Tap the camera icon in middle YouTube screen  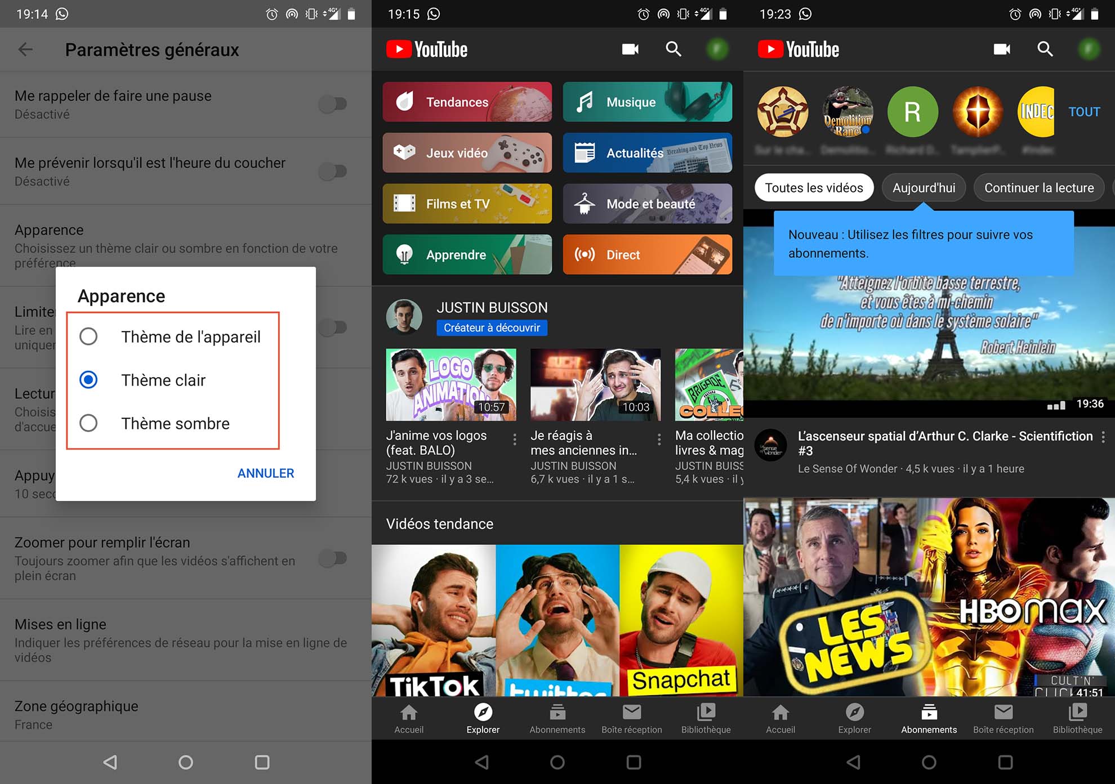point(630,50)
